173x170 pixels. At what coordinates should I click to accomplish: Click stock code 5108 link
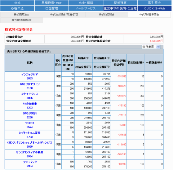[30, 88]
